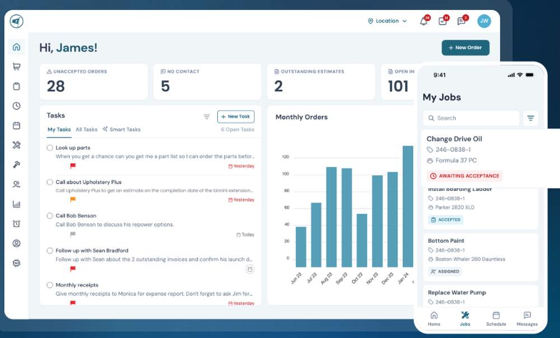Image resolution: width=560 pixels, height=338 pixels.
Task: Open the user profile circle sidebar icon
Action: (16, 243)
